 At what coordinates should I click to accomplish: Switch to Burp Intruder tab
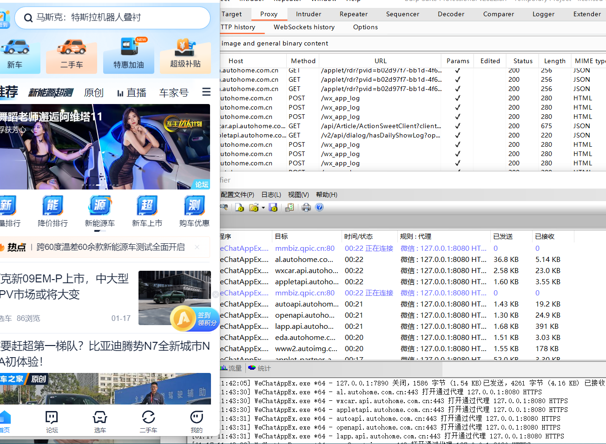click(308, 14)
